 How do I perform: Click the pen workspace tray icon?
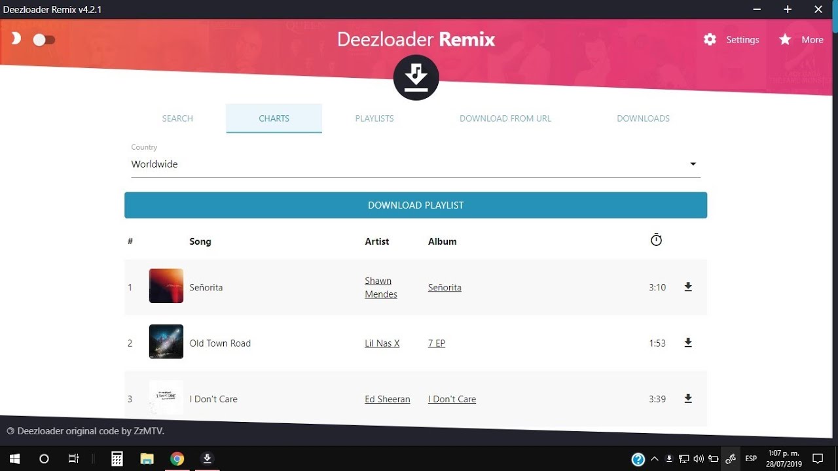point(731,459)
